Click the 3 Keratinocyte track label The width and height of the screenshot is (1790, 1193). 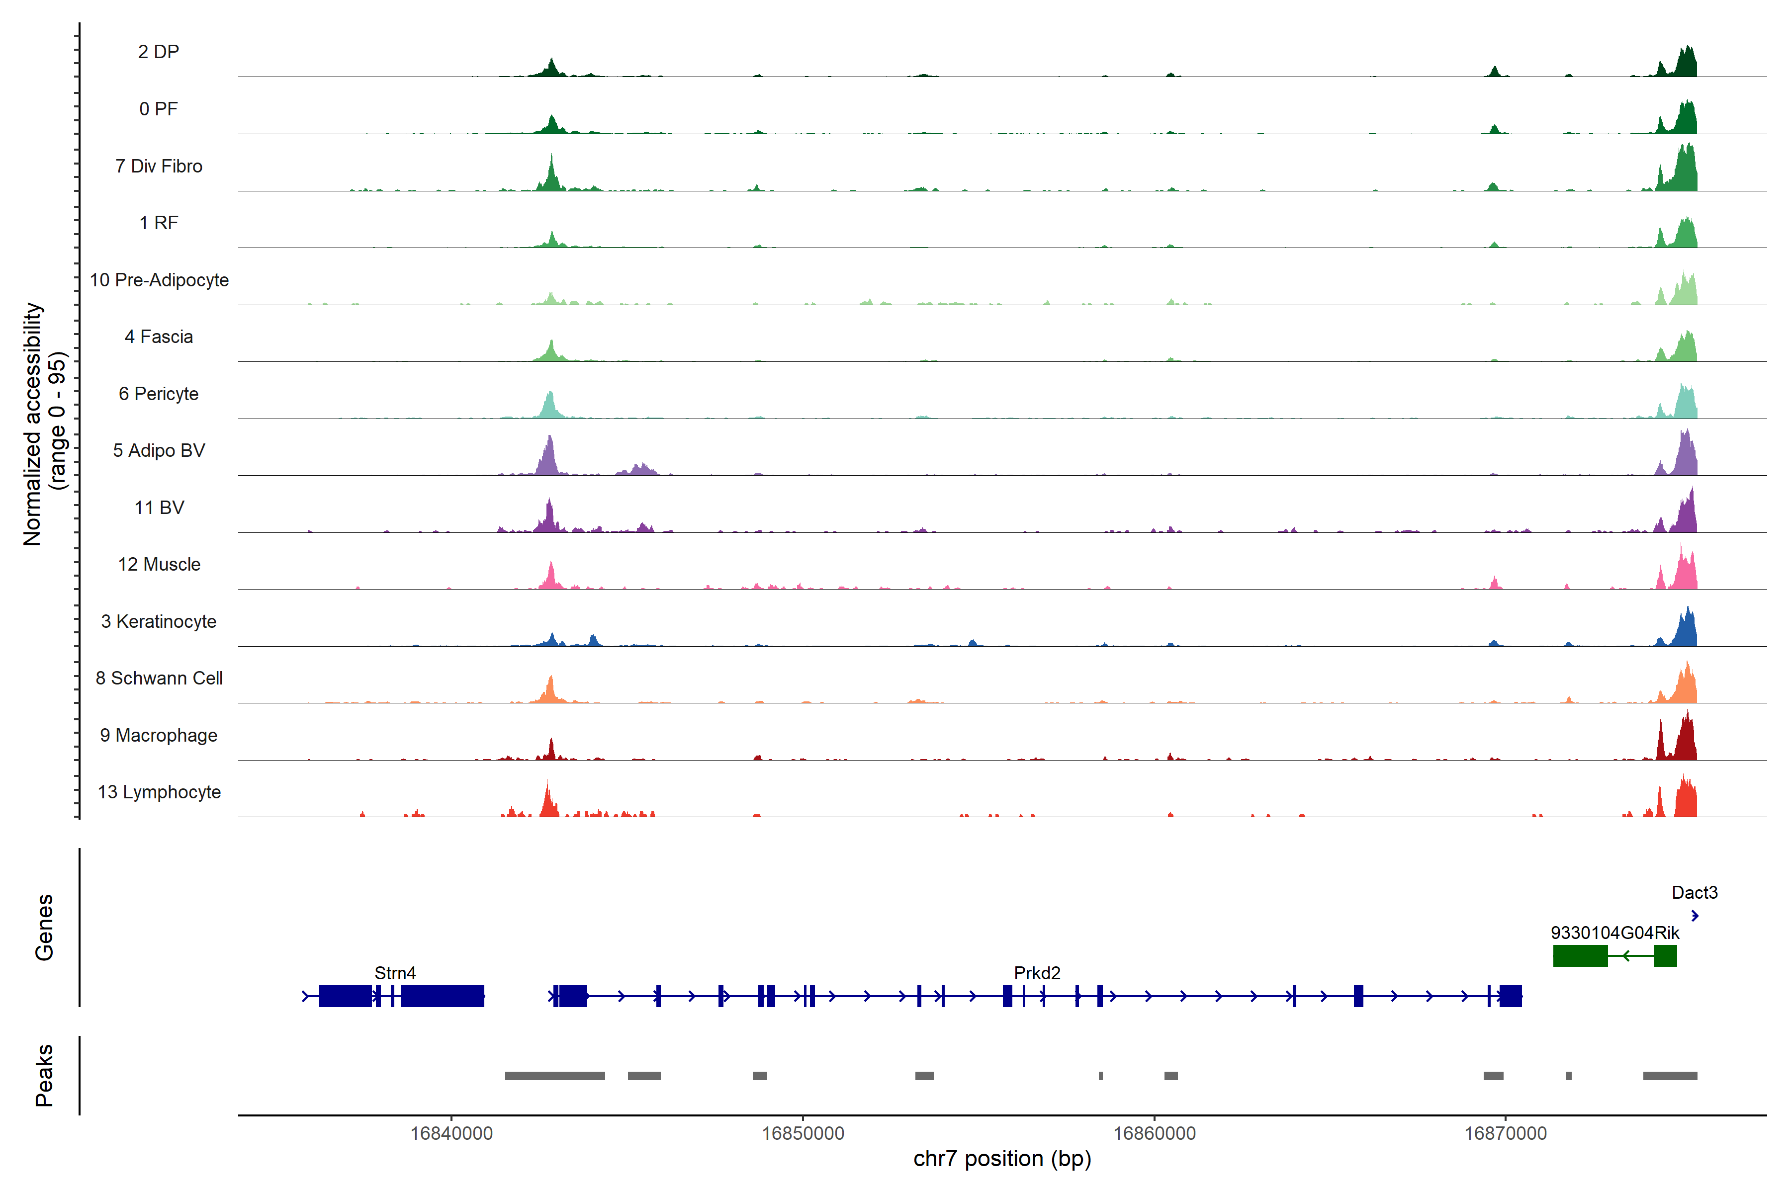click(x=159, y=622)
